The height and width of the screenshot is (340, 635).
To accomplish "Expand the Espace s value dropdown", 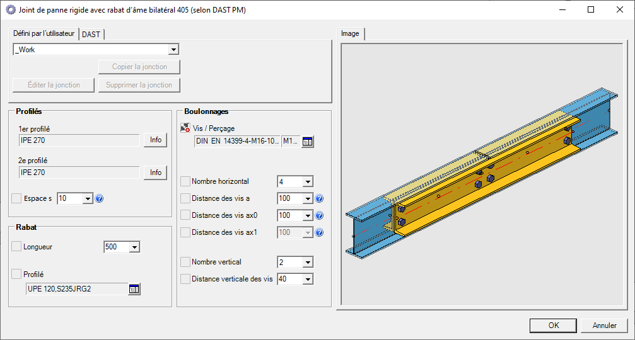I will point(88,198).
